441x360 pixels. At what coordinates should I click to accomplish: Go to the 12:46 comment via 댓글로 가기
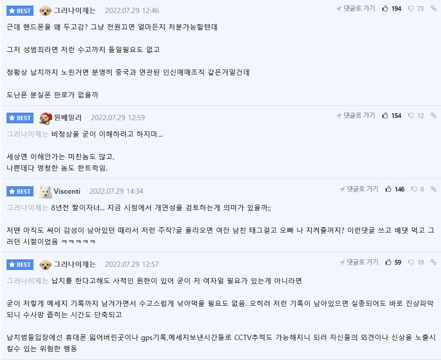355,9
